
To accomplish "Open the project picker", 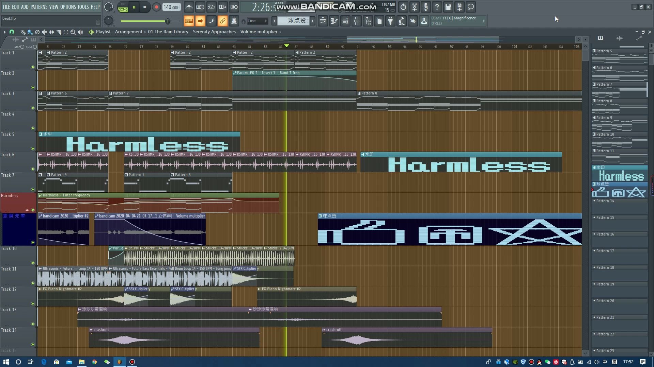I will click(379, 21).
